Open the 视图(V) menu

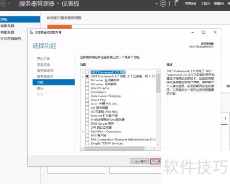[219, 4]
